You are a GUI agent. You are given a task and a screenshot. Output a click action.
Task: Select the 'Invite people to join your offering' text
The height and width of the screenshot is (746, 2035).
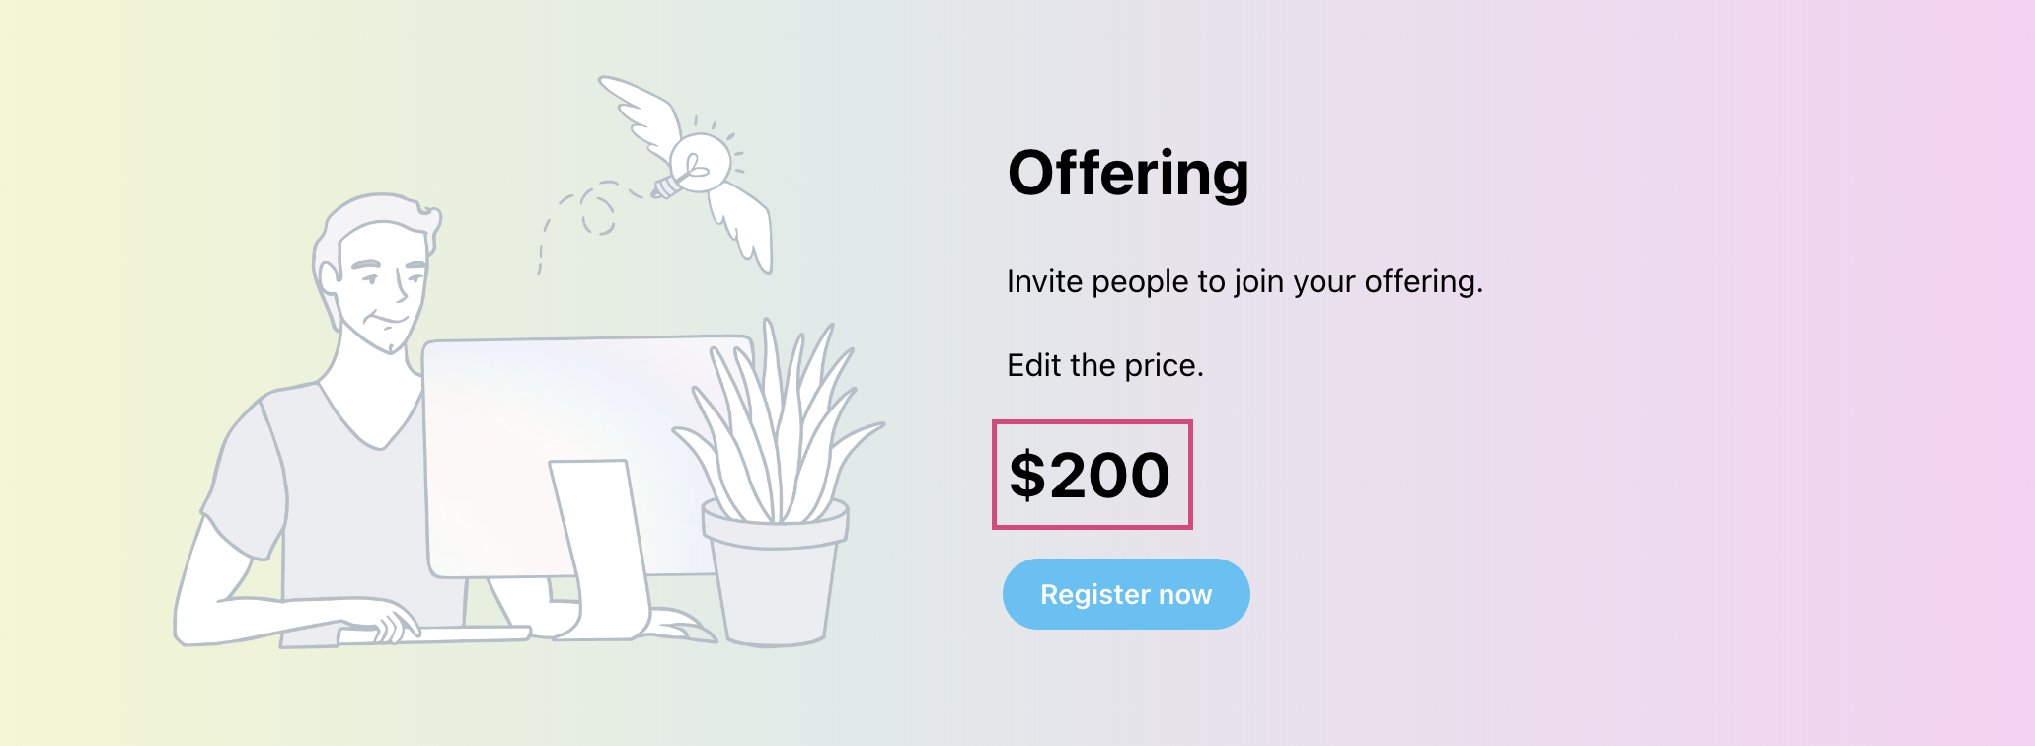click(x=1244, y=282)
